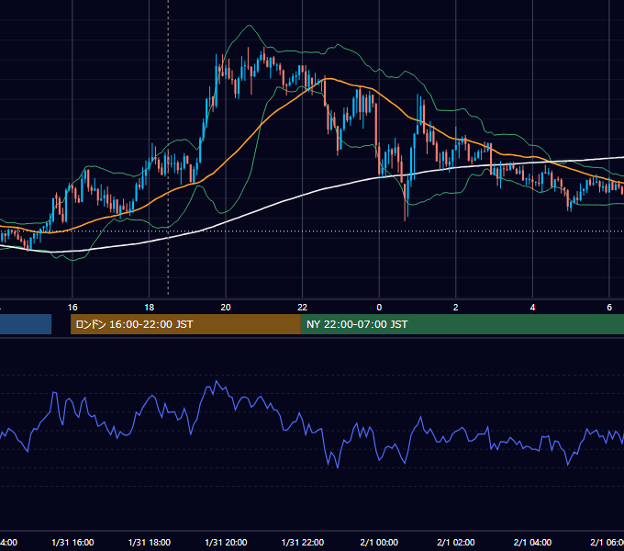Click the 1/31 22:00 date label

(303, 543)
